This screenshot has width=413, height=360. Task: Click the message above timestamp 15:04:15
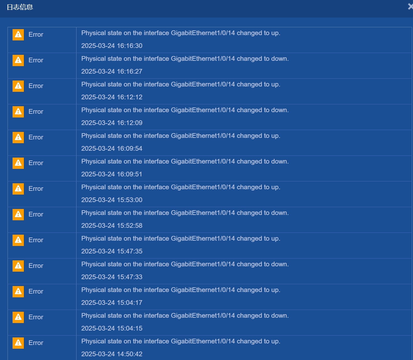[185, 316]
